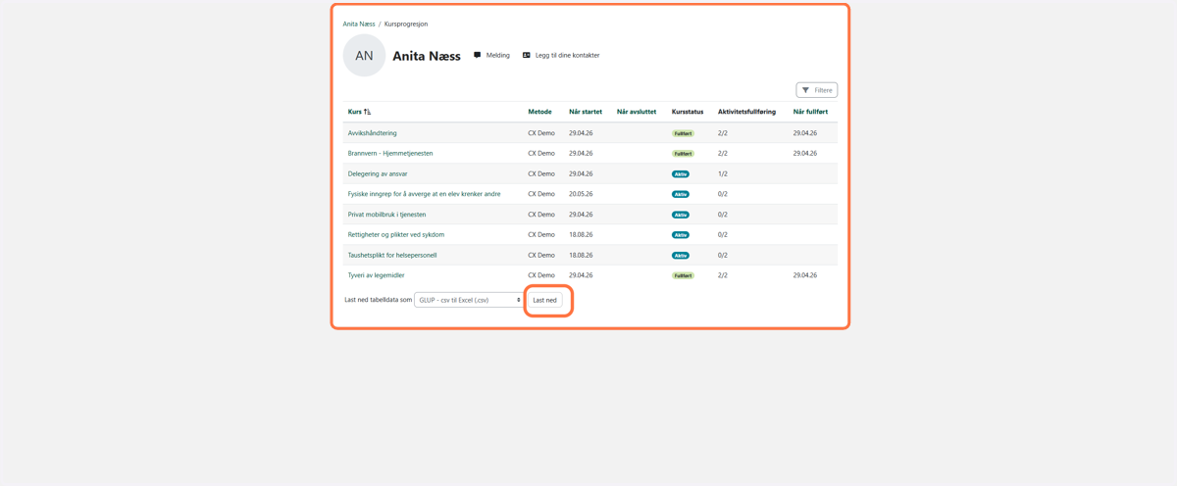Sort by the Når startet column header
Screen dimensions: 1177x486
(586, 112)
